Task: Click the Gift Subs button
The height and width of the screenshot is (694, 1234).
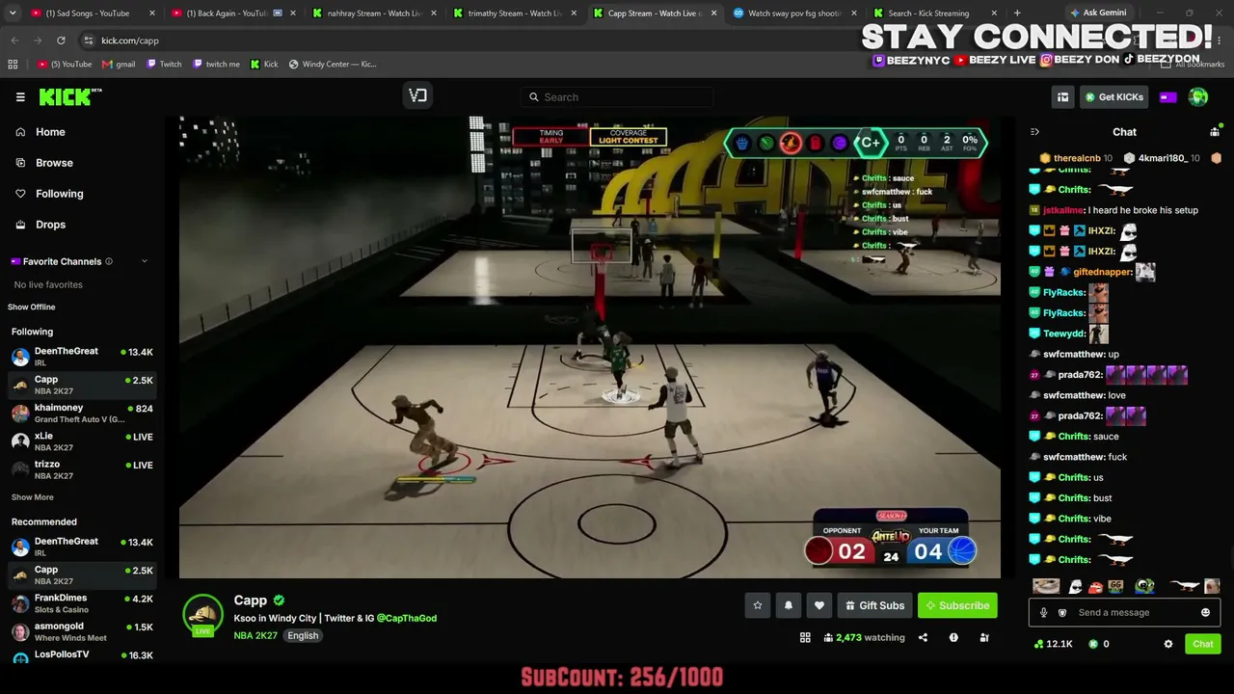Action: [874, 605]
